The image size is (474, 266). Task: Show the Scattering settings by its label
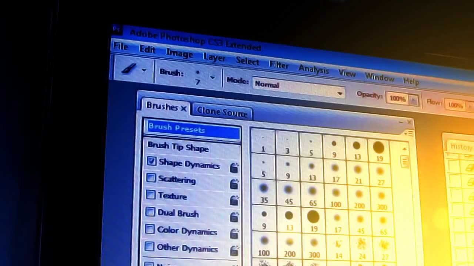177,180
